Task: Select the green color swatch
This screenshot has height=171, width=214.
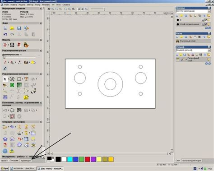Action: [x=82, y=159]
